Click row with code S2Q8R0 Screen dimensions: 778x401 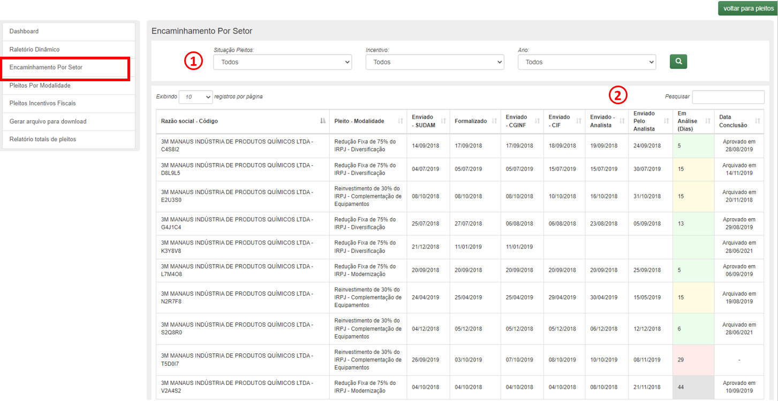460,329
